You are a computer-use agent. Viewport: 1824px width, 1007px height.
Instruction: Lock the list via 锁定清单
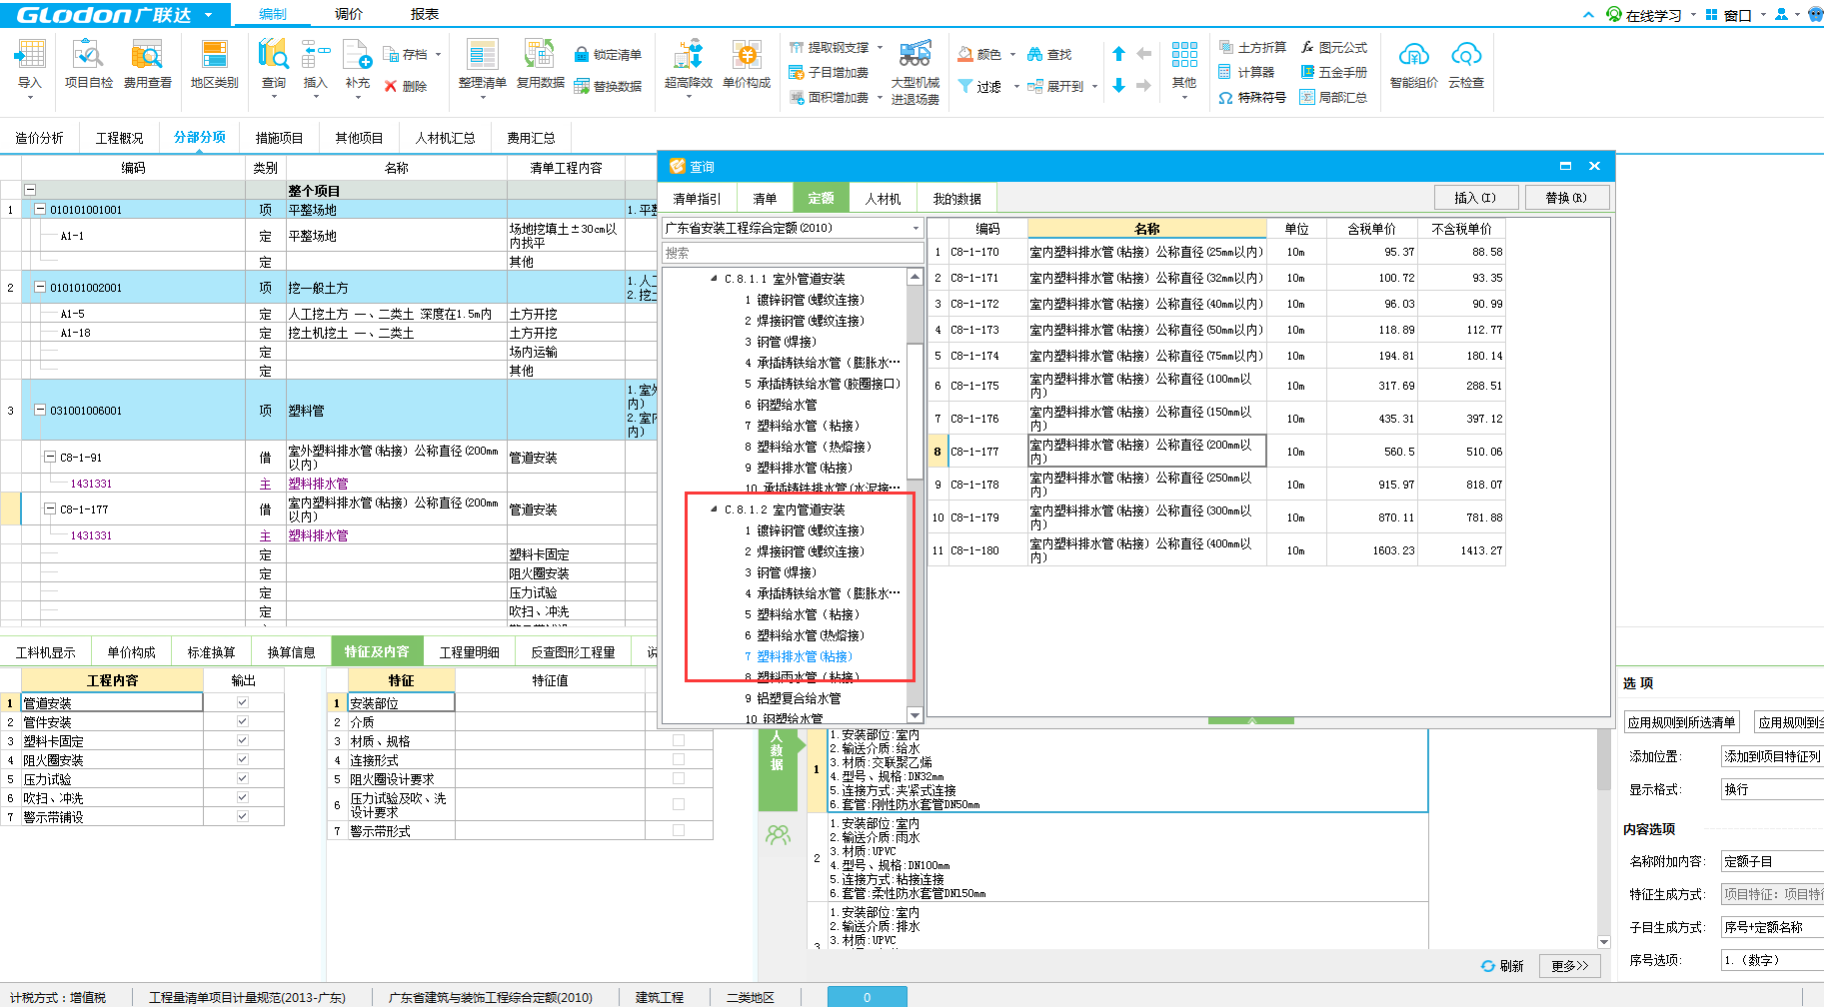pyautogui.click(x=608, y=55)
